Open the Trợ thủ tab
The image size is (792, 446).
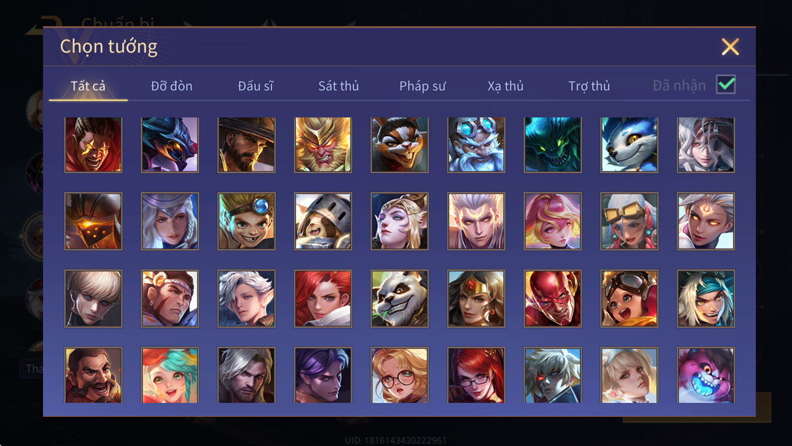589,86
